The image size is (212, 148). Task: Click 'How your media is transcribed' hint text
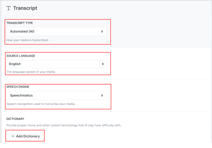click(x=28, y=40)
